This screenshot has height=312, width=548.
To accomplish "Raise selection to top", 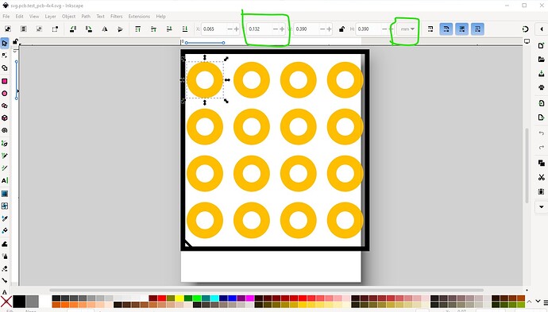I will 138,29.
